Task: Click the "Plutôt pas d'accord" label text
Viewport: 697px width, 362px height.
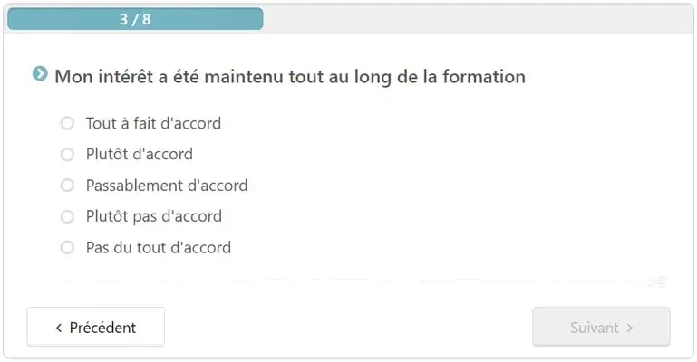Action: pyautogui.click(x=154, y=216)
